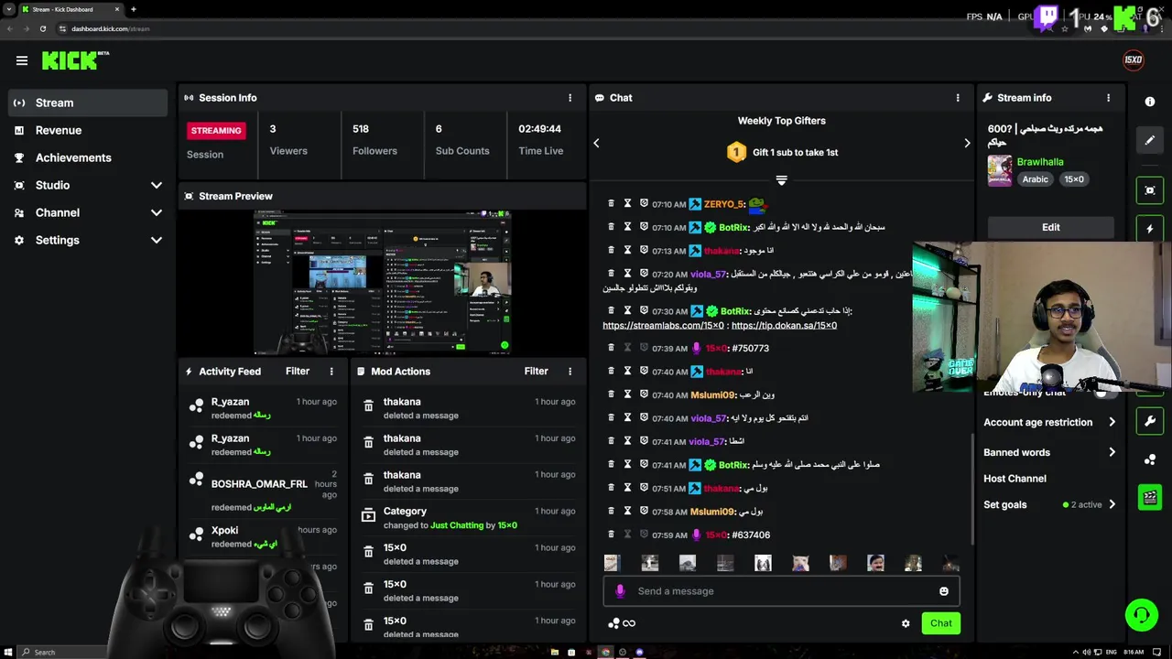Screen dimensions: 1172x659
Task: Click BOSHRA_OMAR_FRL in Activity Feed
Action: pyautogui.click(x=259, y=484)
